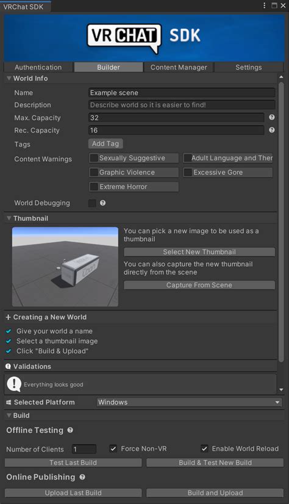Open the window kebab options menu

tap(264, 5)
